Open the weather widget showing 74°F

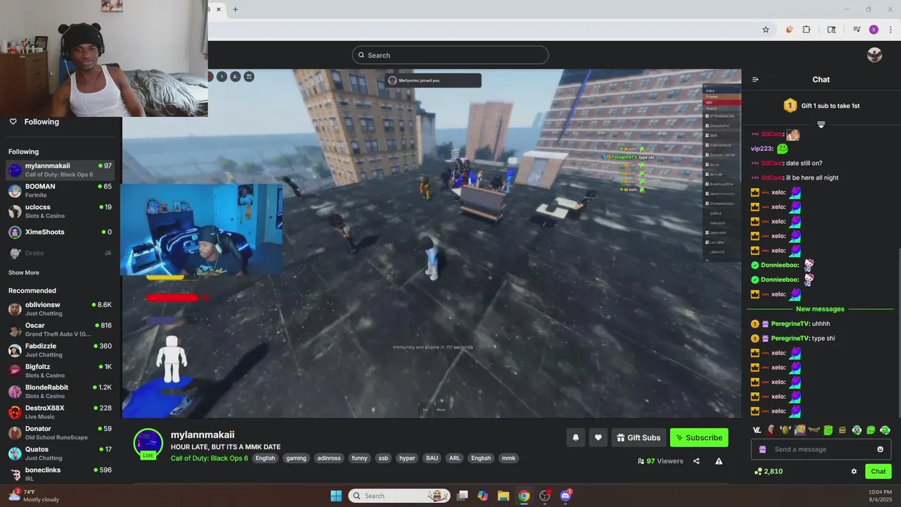click(33, 496)
